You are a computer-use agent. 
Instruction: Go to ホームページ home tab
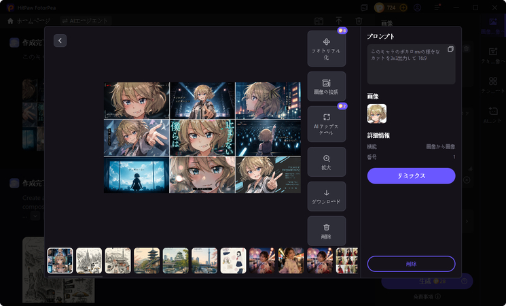pyautogui.click(x=29, y=21)
